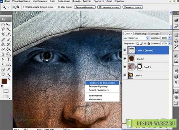Collapse the Layers panel group
Image resolution: width=179 pixels, height=130 pixels.
click(x=170, y=31)
